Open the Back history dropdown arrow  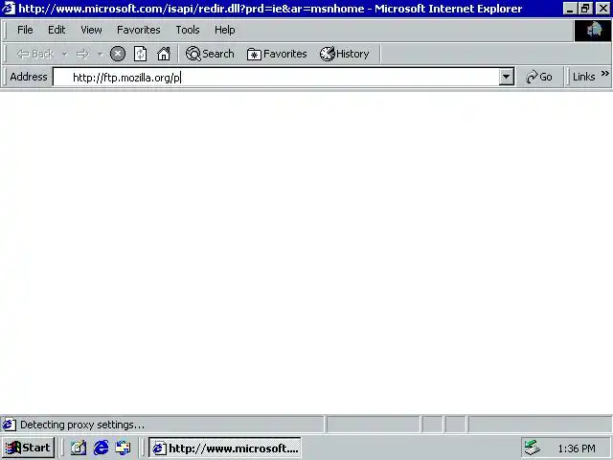pos(65,54)
